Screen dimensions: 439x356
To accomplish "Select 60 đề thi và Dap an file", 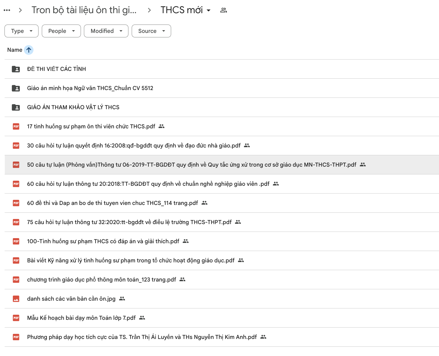I will tap(112, 203).
